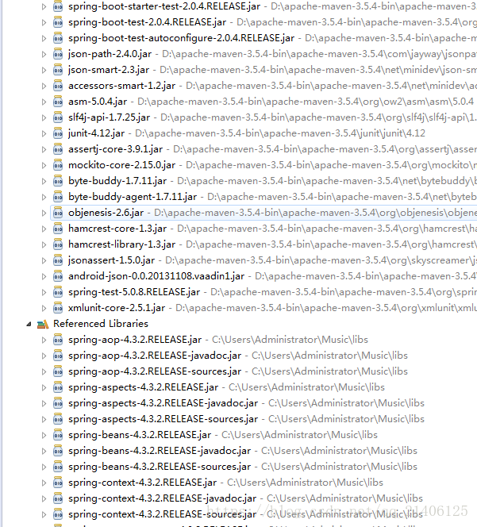
Task: Expand the xmlunit-core-2.5.1.jar node
Action: pos(44,308)
